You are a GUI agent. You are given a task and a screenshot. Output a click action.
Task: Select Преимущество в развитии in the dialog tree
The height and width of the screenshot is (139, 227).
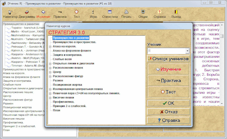[x=71, y=38]
